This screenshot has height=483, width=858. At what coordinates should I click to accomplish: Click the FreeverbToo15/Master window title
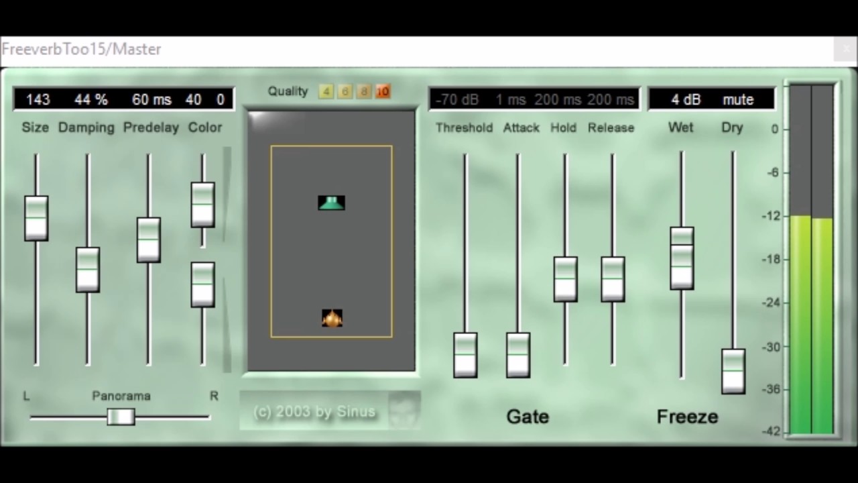[82, 49]
